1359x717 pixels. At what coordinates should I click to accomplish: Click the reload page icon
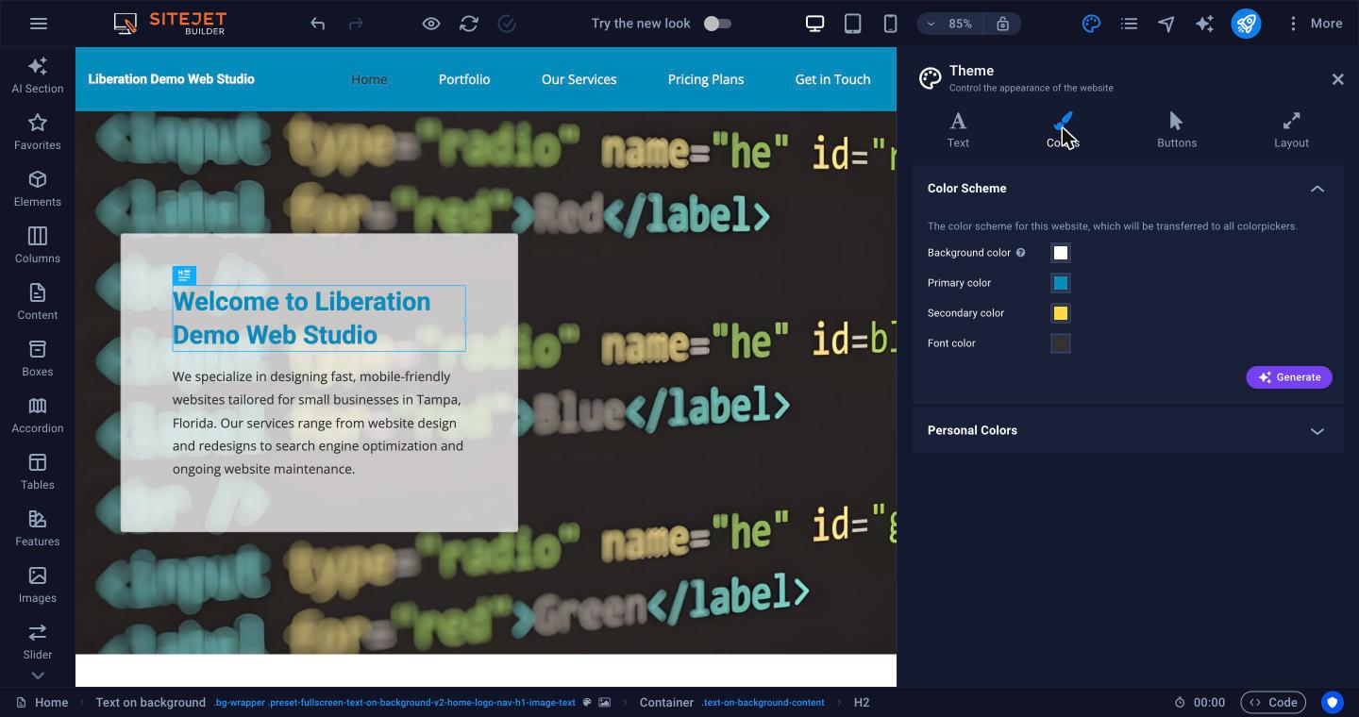pyautogui.click(x=469, y=24)
